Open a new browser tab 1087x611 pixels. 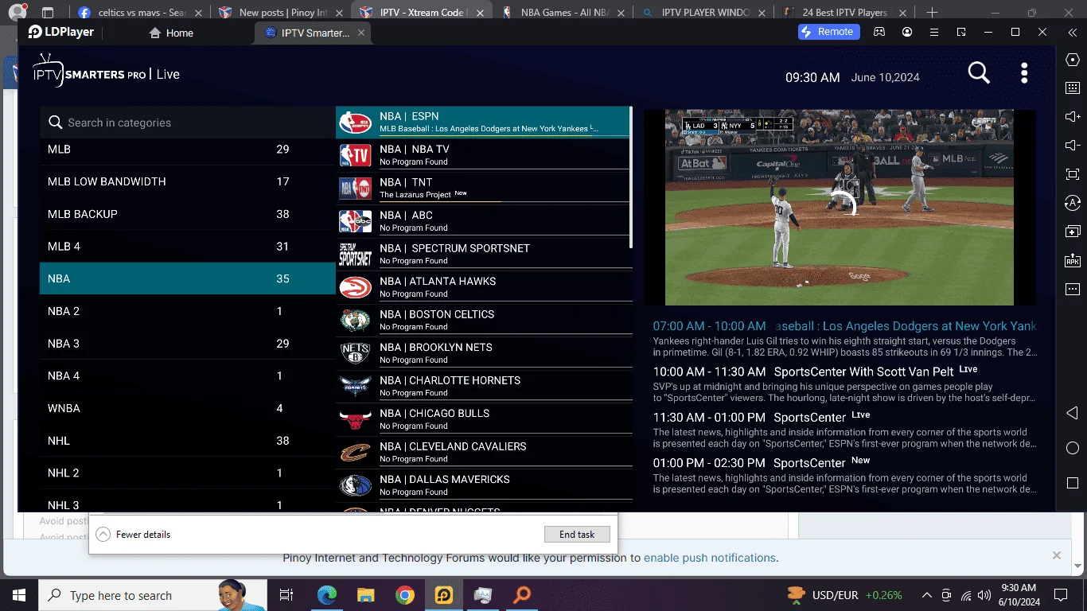point(932,13)
